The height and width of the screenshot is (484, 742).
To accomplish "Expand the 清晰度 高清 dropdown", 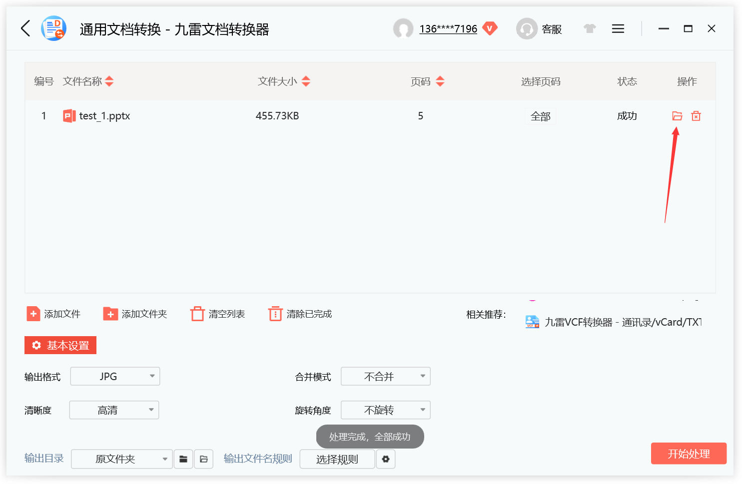I will (x=114, y=410).
